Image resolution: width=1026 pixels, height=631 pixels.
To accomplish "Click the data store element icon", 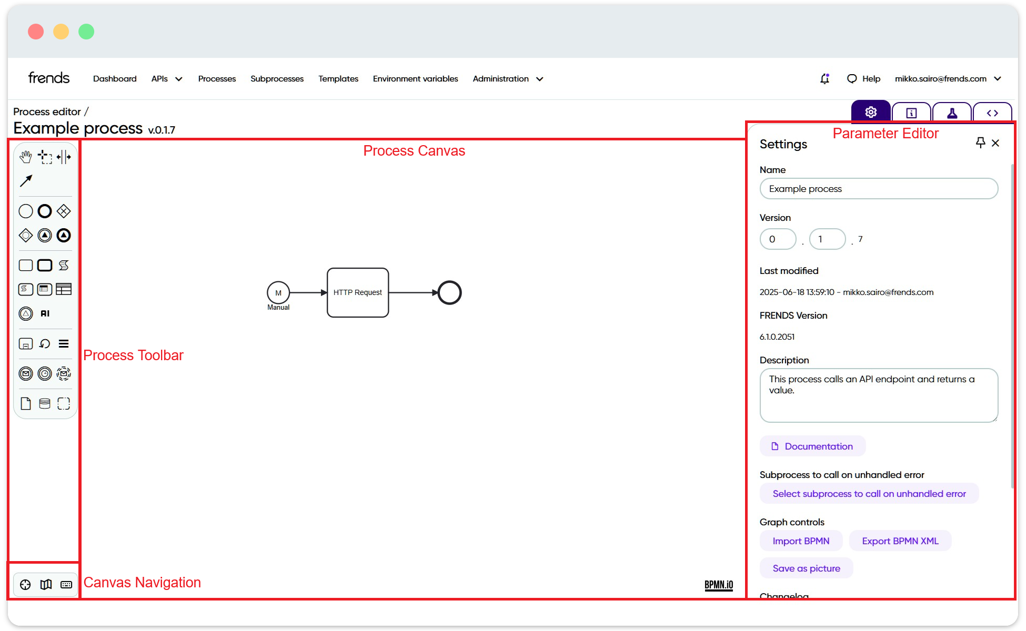I will pos(45,403).
